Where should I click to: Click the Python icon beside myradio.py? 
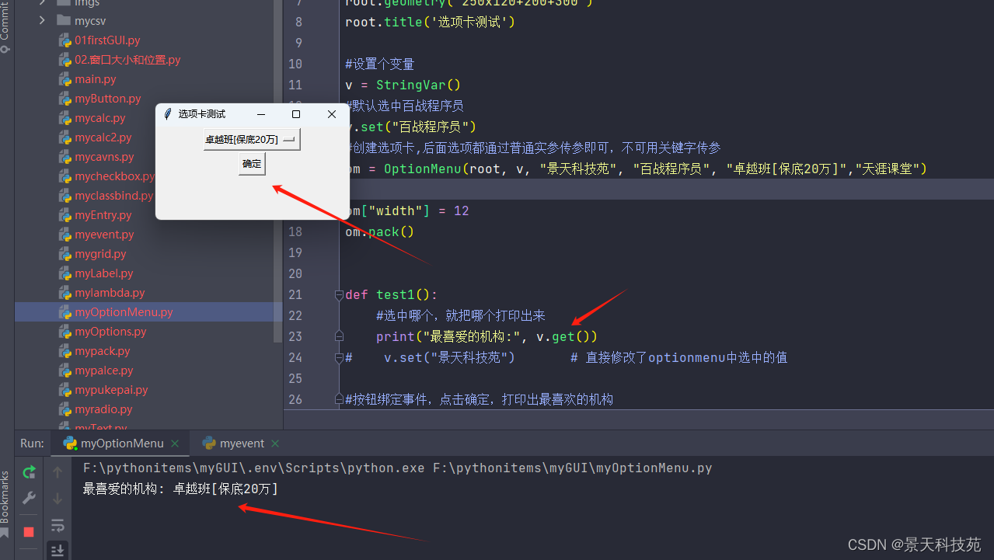[65, 409]
